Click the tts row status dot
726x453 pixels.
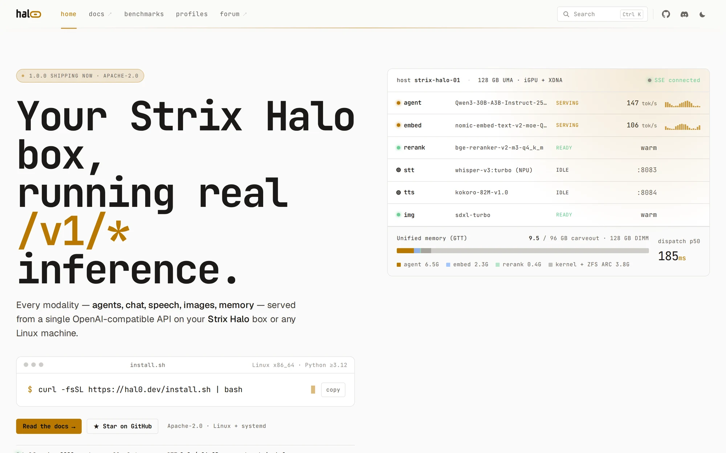tap(398, 192)
